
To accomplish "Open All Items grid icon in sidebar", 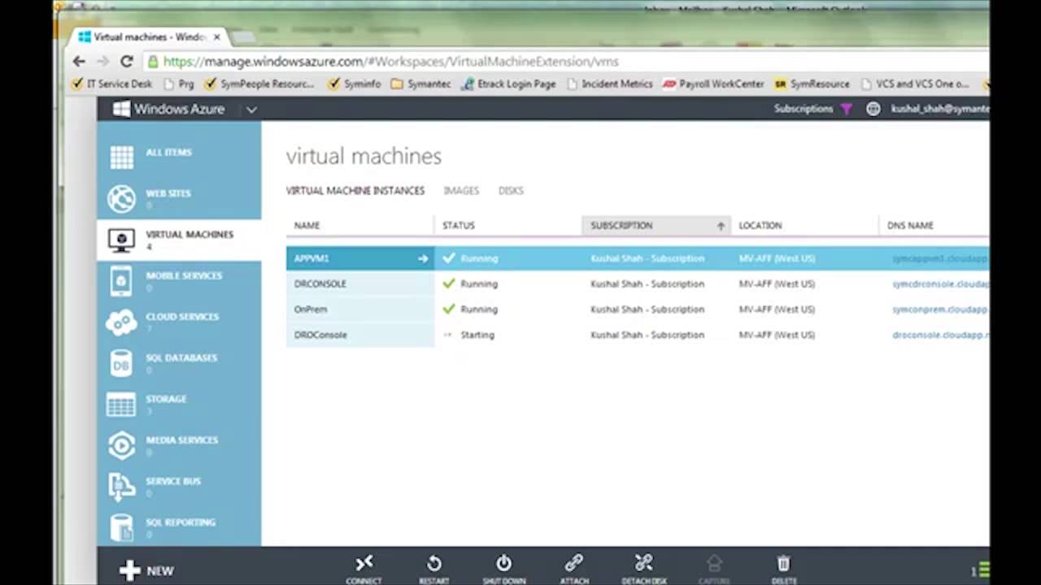I will pos(122,158).
